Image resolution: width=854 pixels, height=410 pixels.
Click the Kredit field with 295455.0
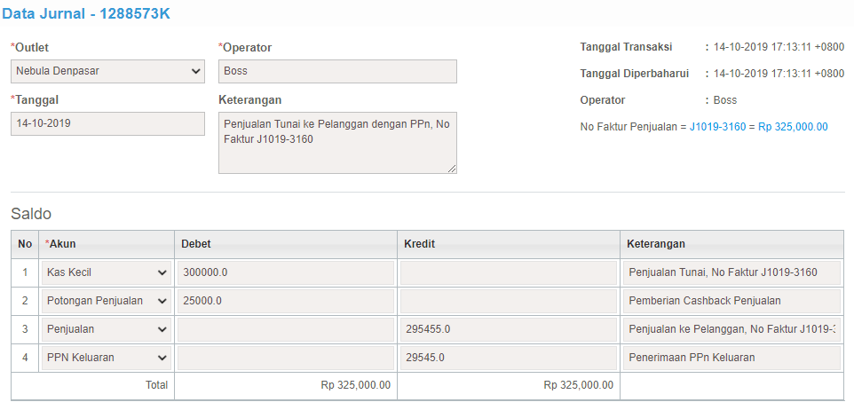coord(508,329)
